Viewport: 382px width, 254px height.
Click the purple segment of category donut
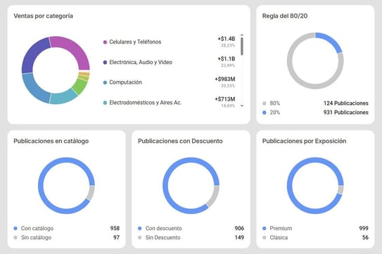[74, 48]
